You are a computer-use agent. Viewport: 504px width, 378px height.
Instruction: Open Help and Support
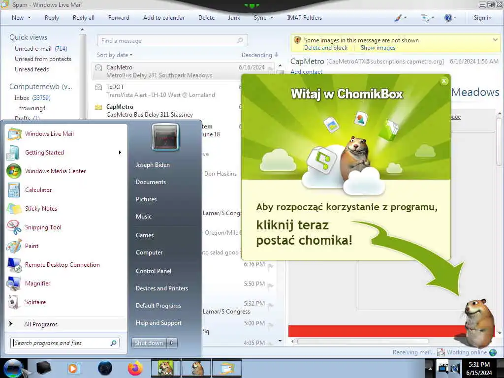(x=158, y=323)
